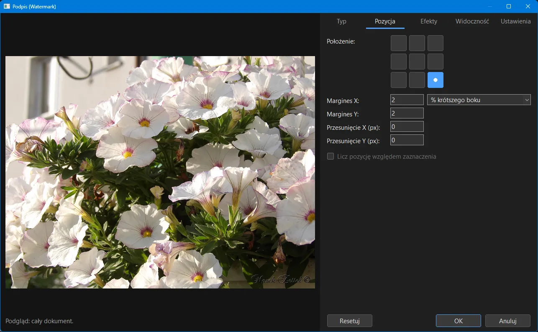Click the Resetuj button
Screen dimensions: 538x332
click(x=350, y=321)
